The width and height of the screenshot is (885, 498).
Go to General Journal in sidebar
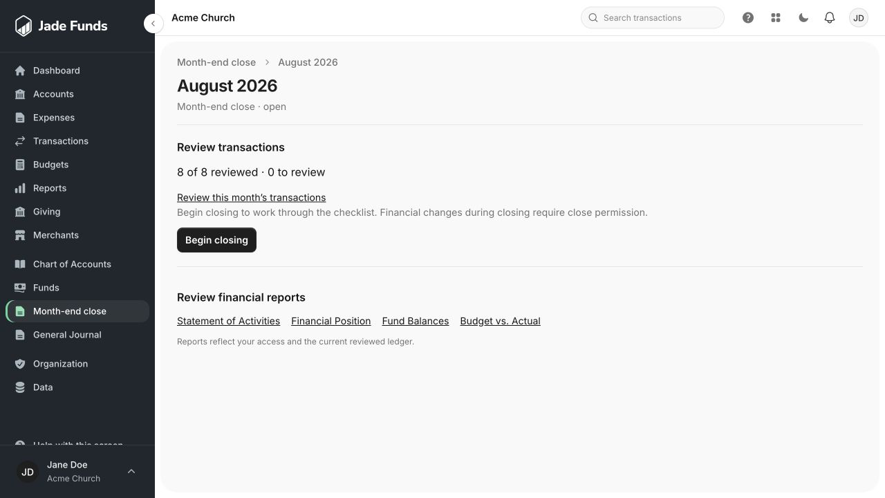77,335
